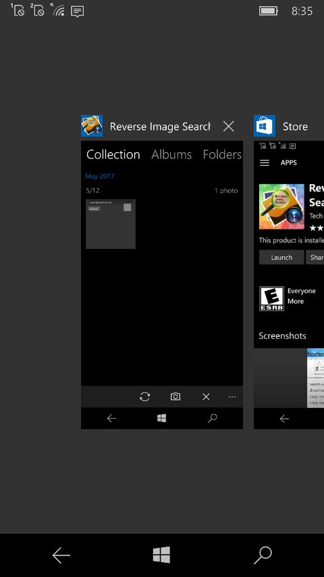Tap the SIM 1 no-service status icon
This screenshot has height=577, width=324.
(x=18, y=10)
